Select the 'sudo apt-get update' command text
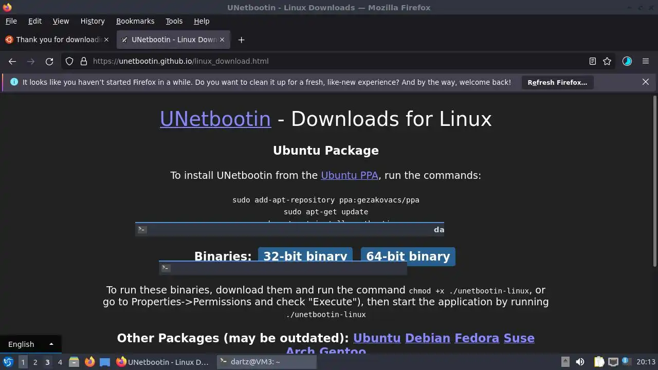 coord(326,212)
